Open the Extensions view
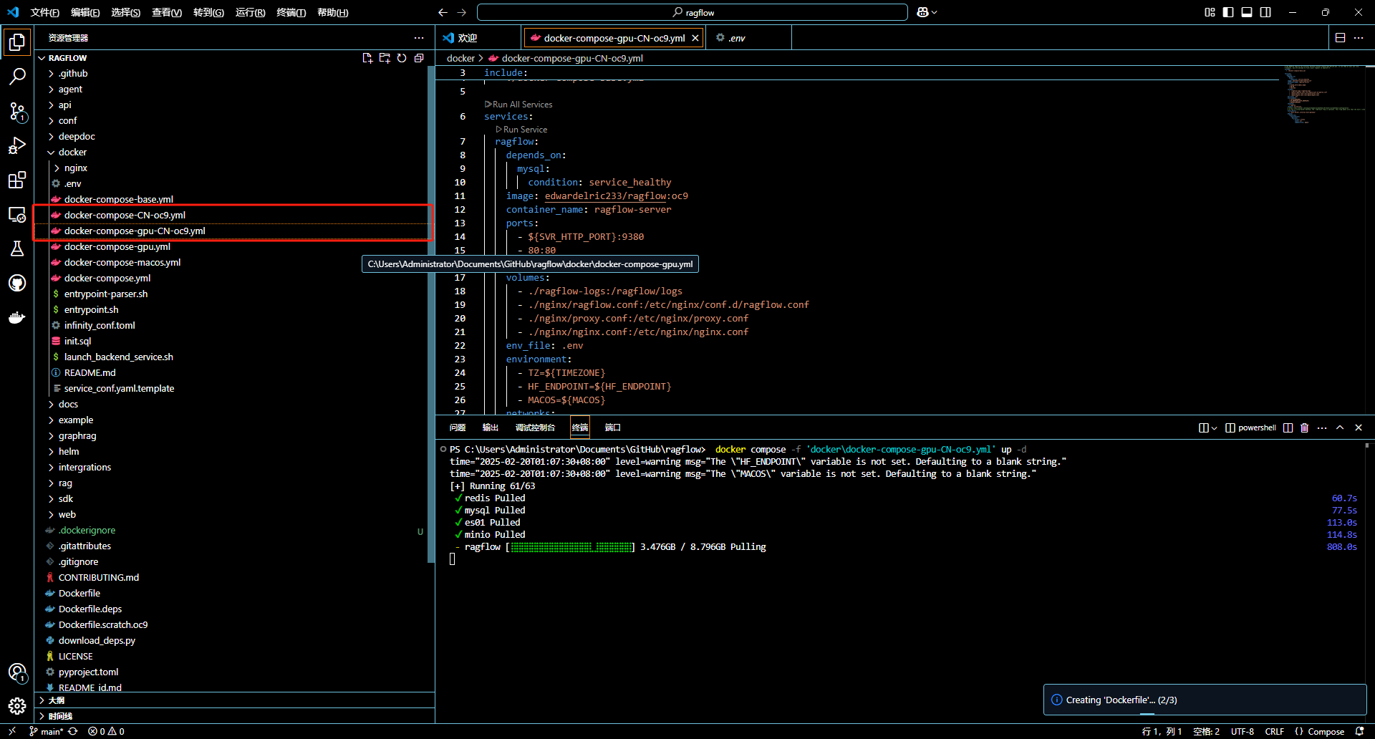 click(17, 180)
